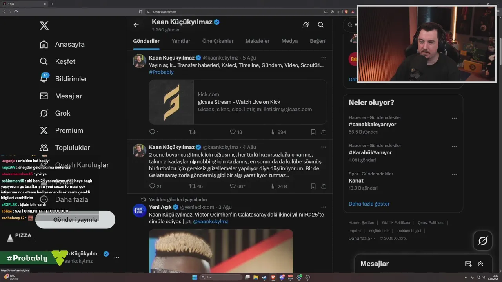This screenshot has width=502, height=282.
Task: Open the Osimhen image in the Yeni Açık post
Action: click(221, 251)
